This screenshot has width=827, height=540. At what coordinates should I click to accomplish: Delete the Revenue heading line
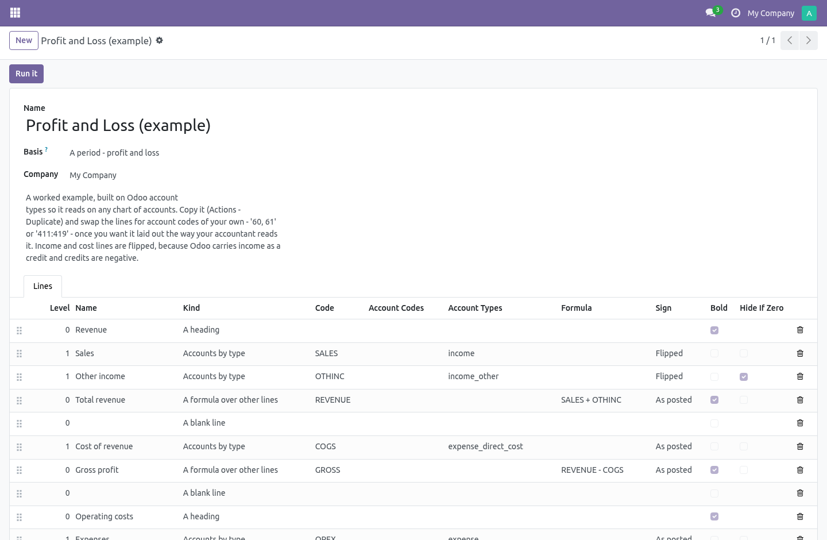point(800,330)
